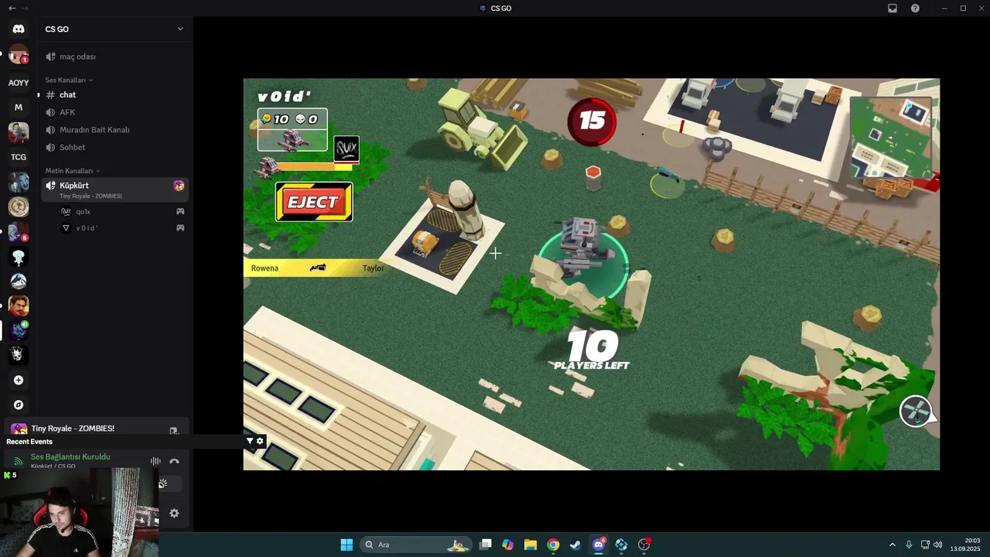The height and width of the screenshot is (557, 990).
Task: Open Discover servers compass icon
Action: point(19,405)
